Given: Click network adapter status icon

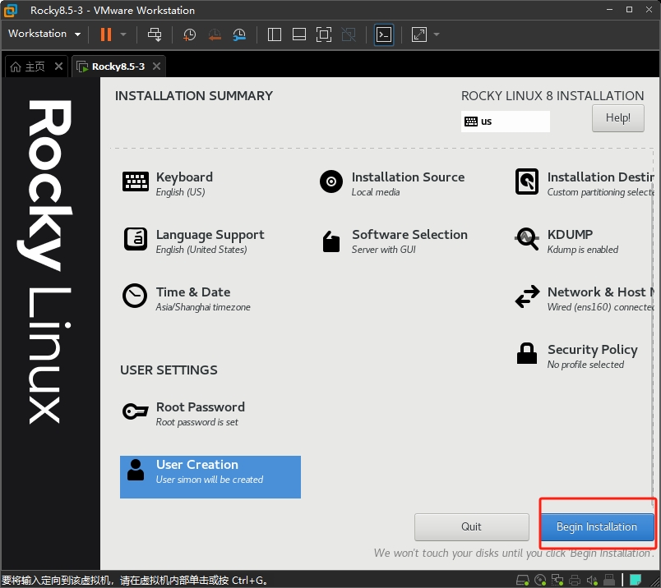Looking at the screenshot, I should click(x=557, y=581).
